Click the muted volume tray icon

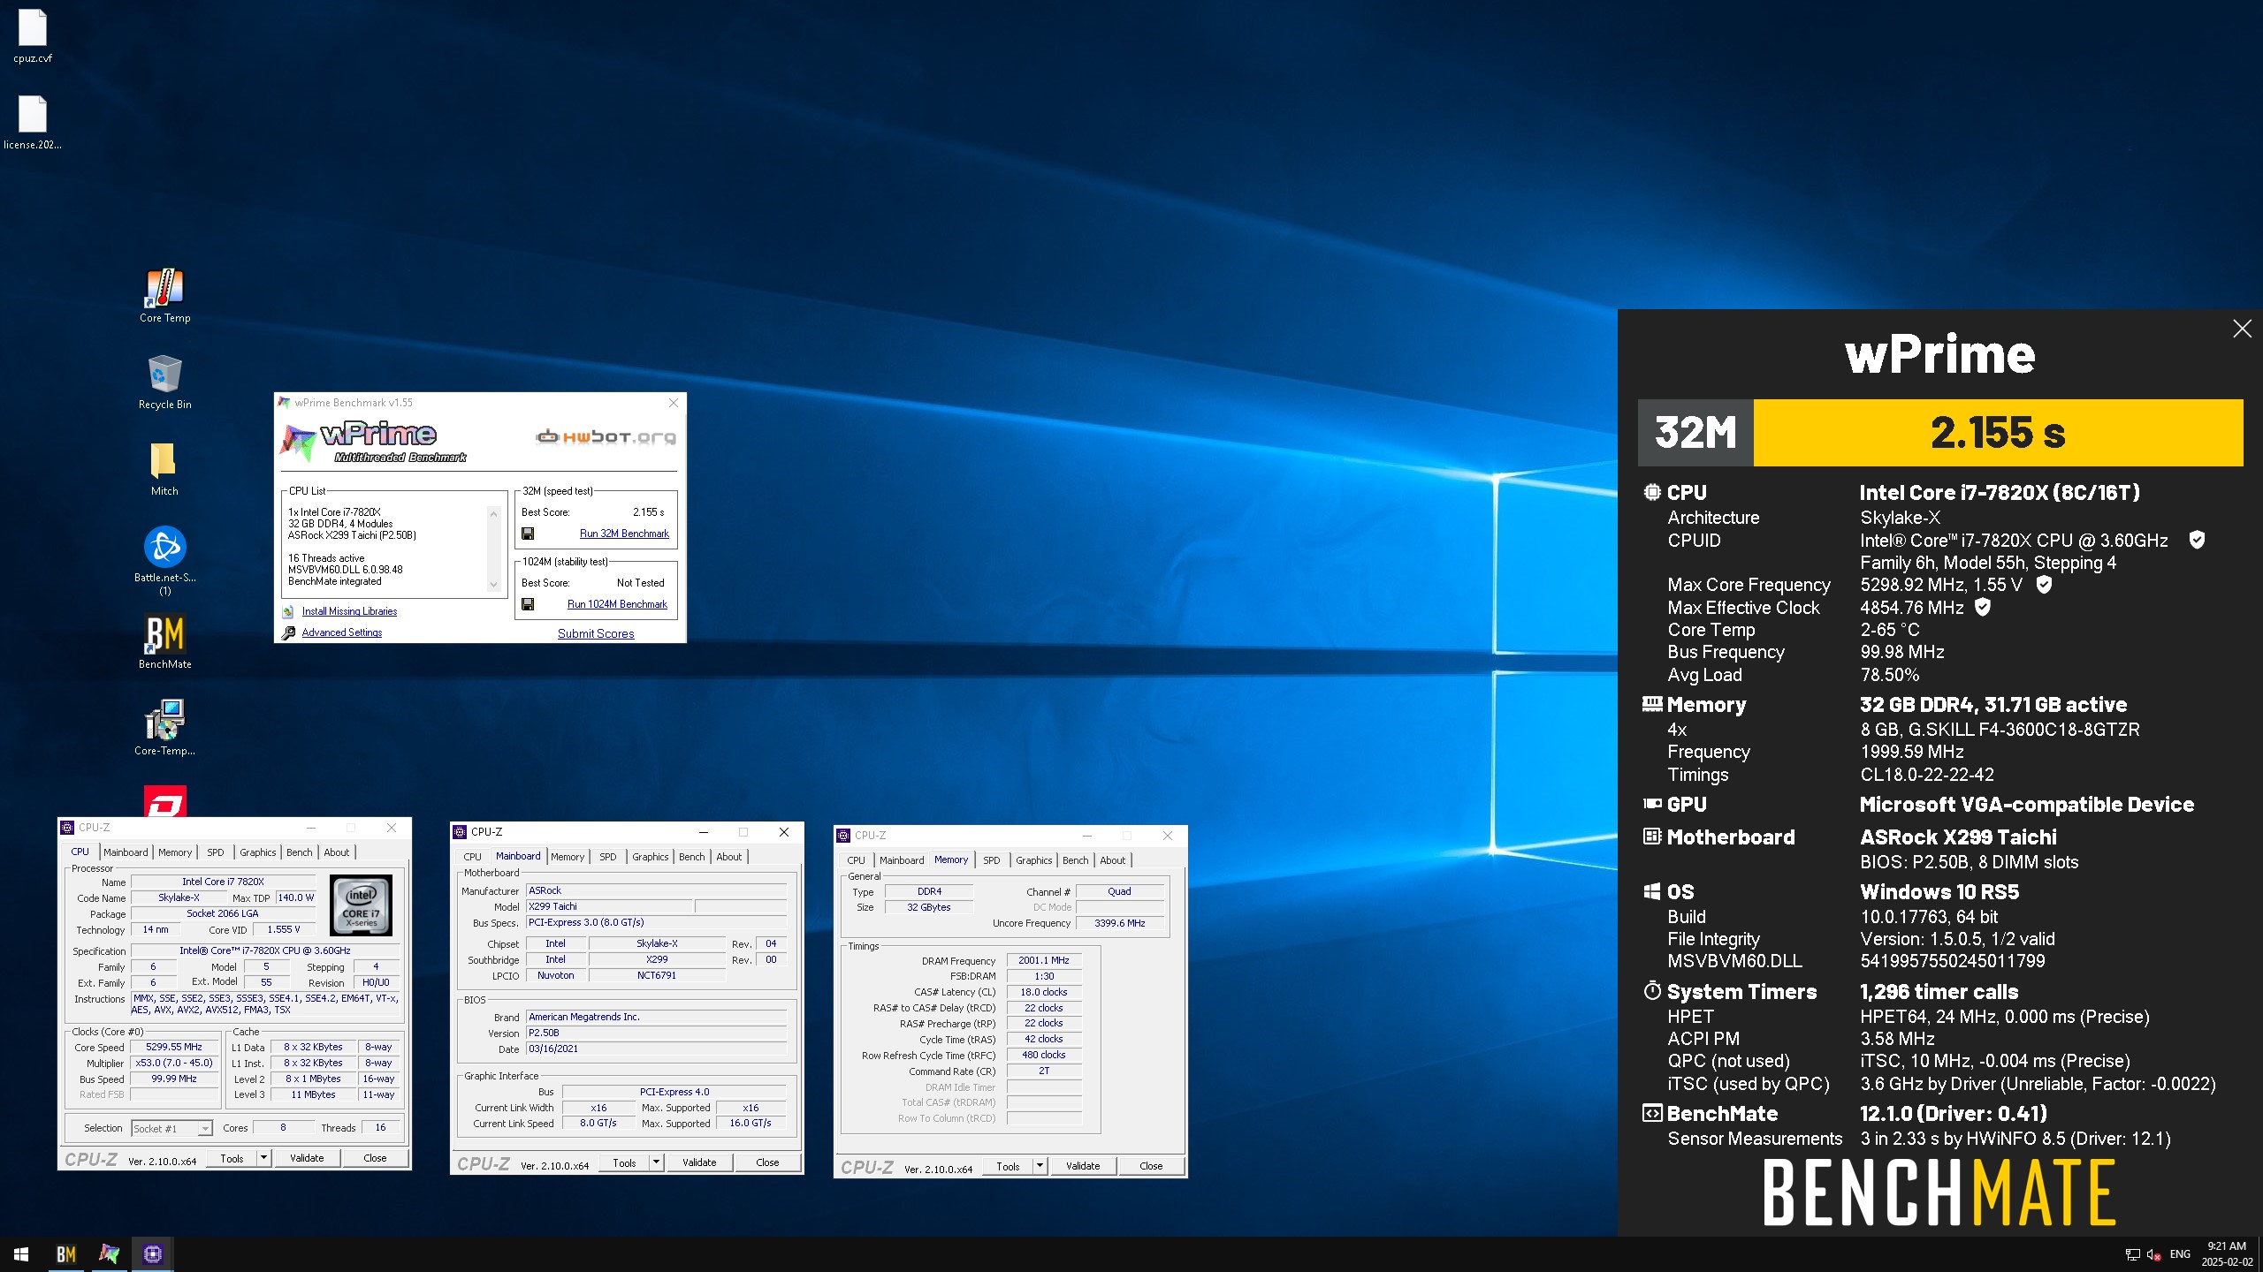coord(2154,1254)
